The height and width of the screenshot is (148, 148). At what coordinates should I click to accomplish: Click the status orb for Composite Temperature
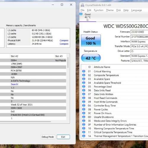[84, 75]
